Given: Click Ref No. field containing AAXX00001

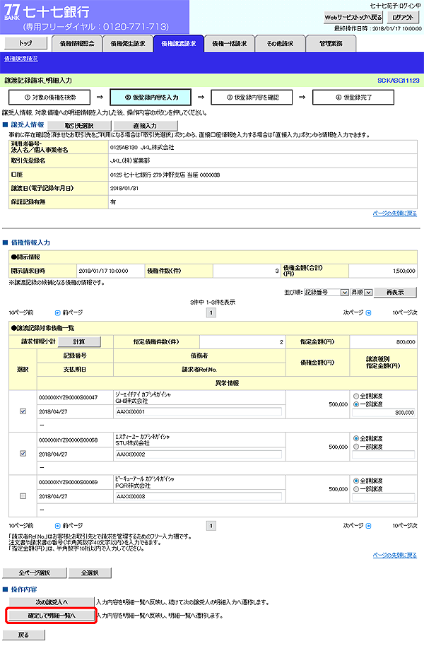Looking at the screenshot, I should click(x=199, y=411).
